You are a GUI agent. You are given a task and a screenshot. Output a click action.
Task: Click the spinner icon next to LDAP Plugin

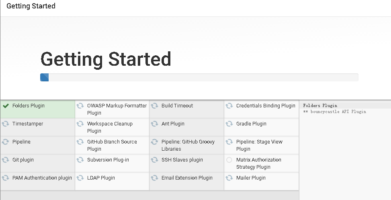click(80, 178)
